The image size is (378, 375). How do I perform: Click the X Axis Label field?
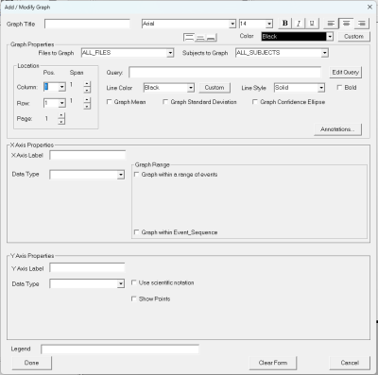88,155
